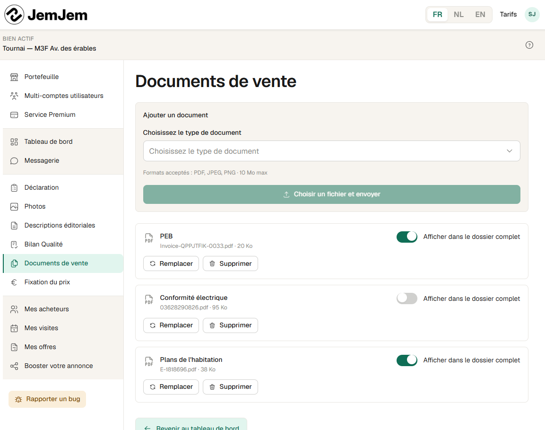Viewport: 545px width, 430px height.
Task: Disable Plans de l'habitation dossier complet toggle
Action: point(407,360)
